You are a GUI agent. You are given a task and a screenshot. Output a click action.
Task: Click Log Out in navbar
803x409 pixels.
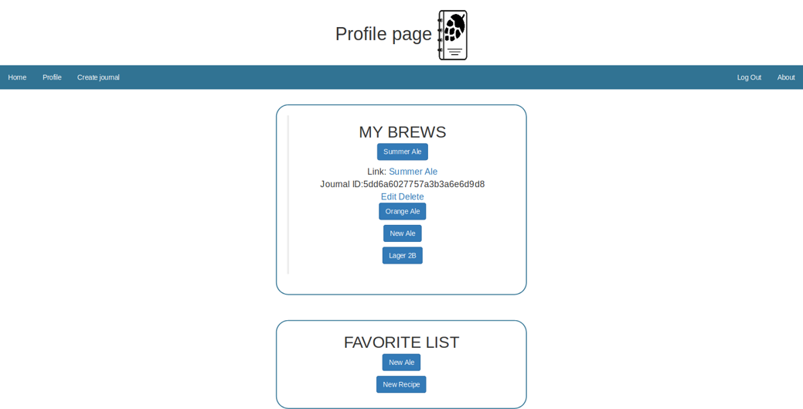click(x=748, y=77)
